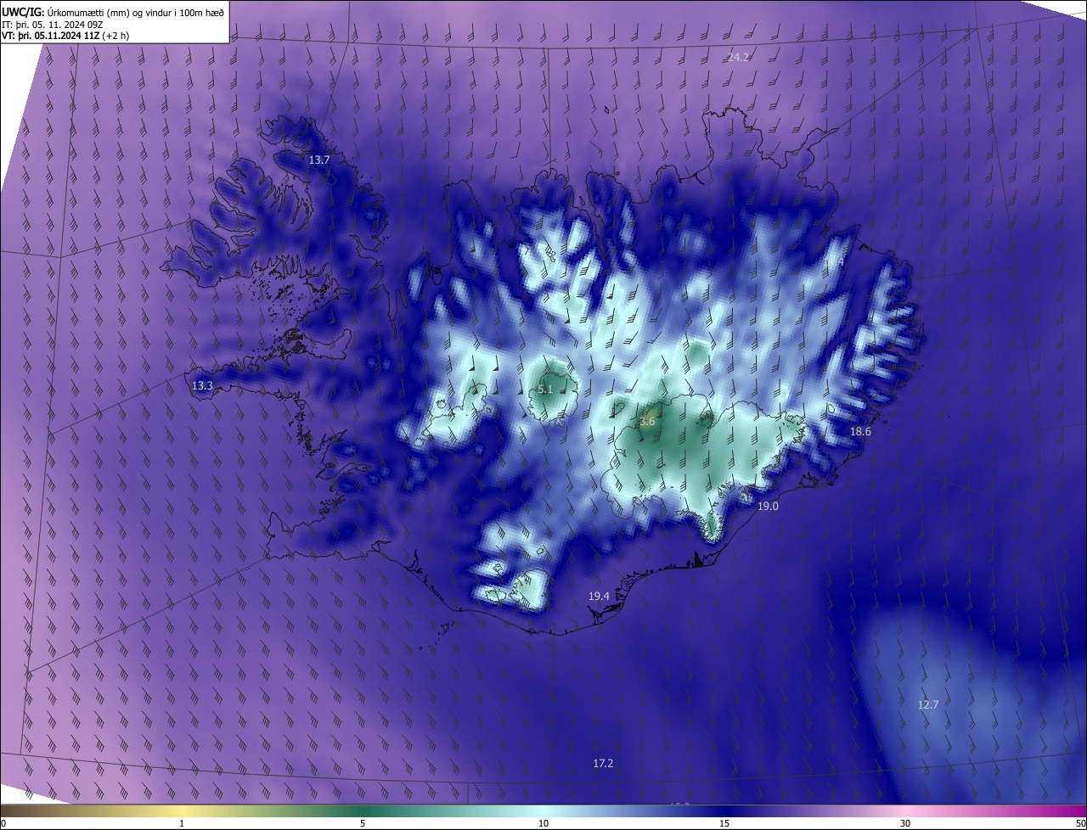The image size is (1087, 830).
Task: Click the yellow section of the color scale
Action: (182, 811)
